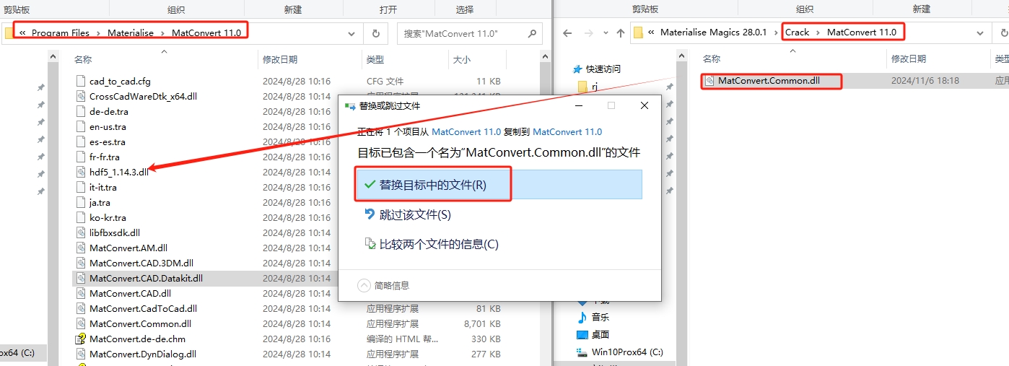1009x366 pixels.
Task: Select MatConvert.CadToCad.dll file icon
Action: coord(81,308)
